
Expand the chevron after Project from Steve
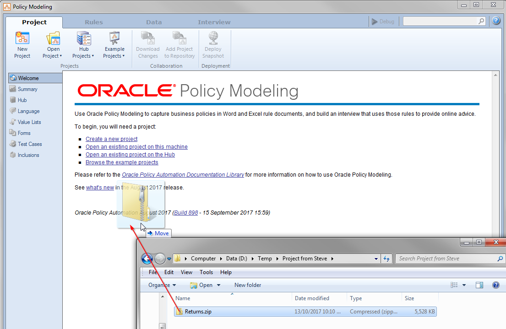tap(332, 259)
